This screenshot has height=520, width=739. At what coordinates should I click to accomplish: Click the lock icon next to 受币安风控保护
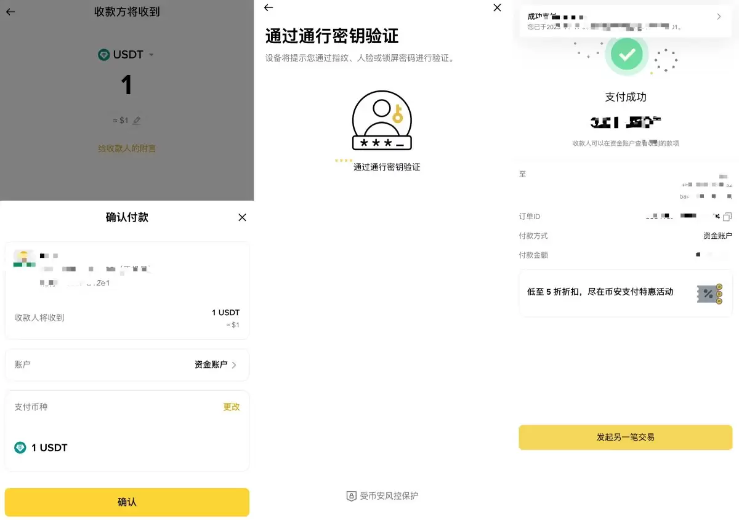[350, 495]
